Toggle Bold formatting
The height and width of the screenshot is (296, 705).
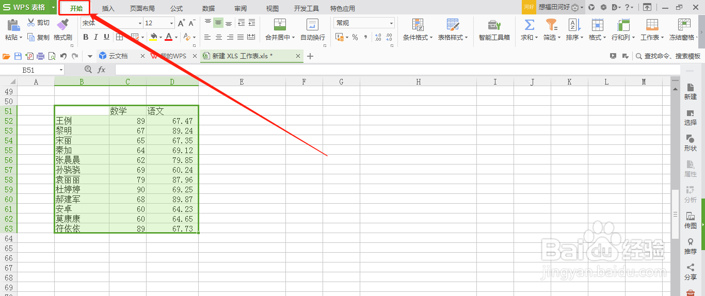click(x=86, y=37)
